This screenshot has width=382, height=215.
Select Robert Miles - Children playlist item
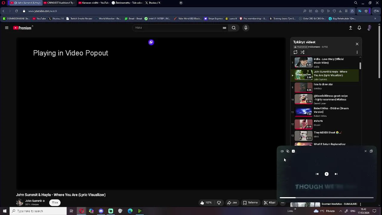click(325, 112)
